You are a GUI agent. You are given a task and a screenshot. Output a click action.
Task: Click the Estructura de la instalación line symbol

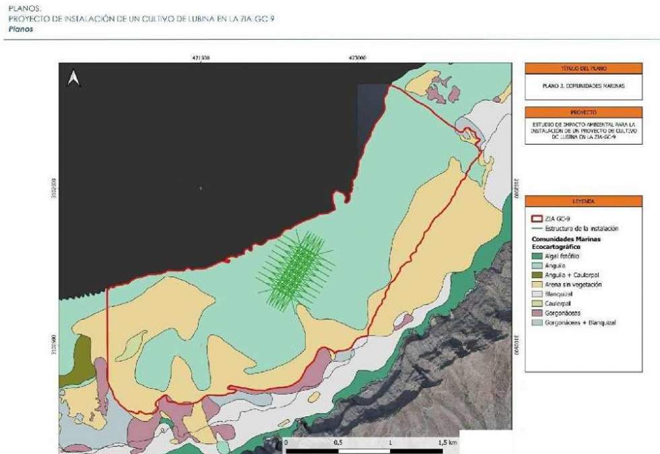click(x=537, y=229)
